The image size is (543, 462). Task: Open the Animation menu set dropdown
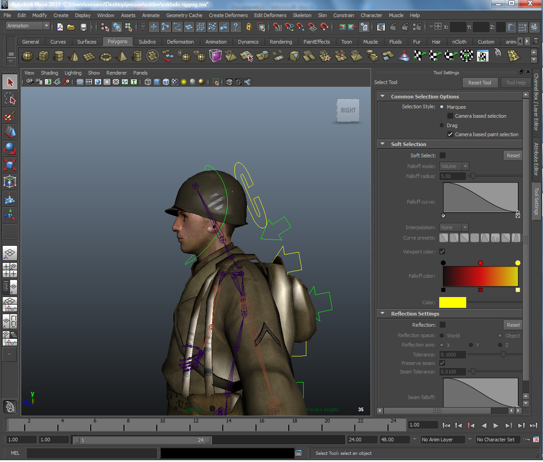point(27,26)
